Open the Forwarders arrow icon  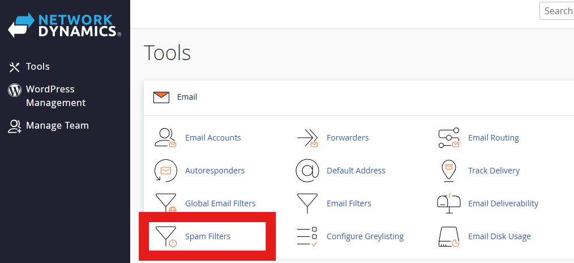[307, 138]
